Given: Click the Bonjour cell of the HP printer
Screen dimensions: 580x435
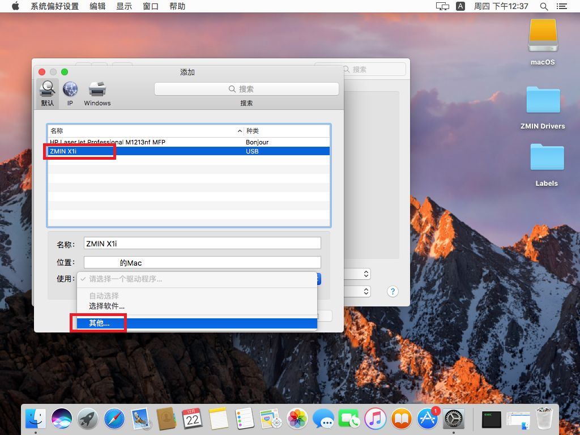Looking at the screenshot, I should click(257, 142).
